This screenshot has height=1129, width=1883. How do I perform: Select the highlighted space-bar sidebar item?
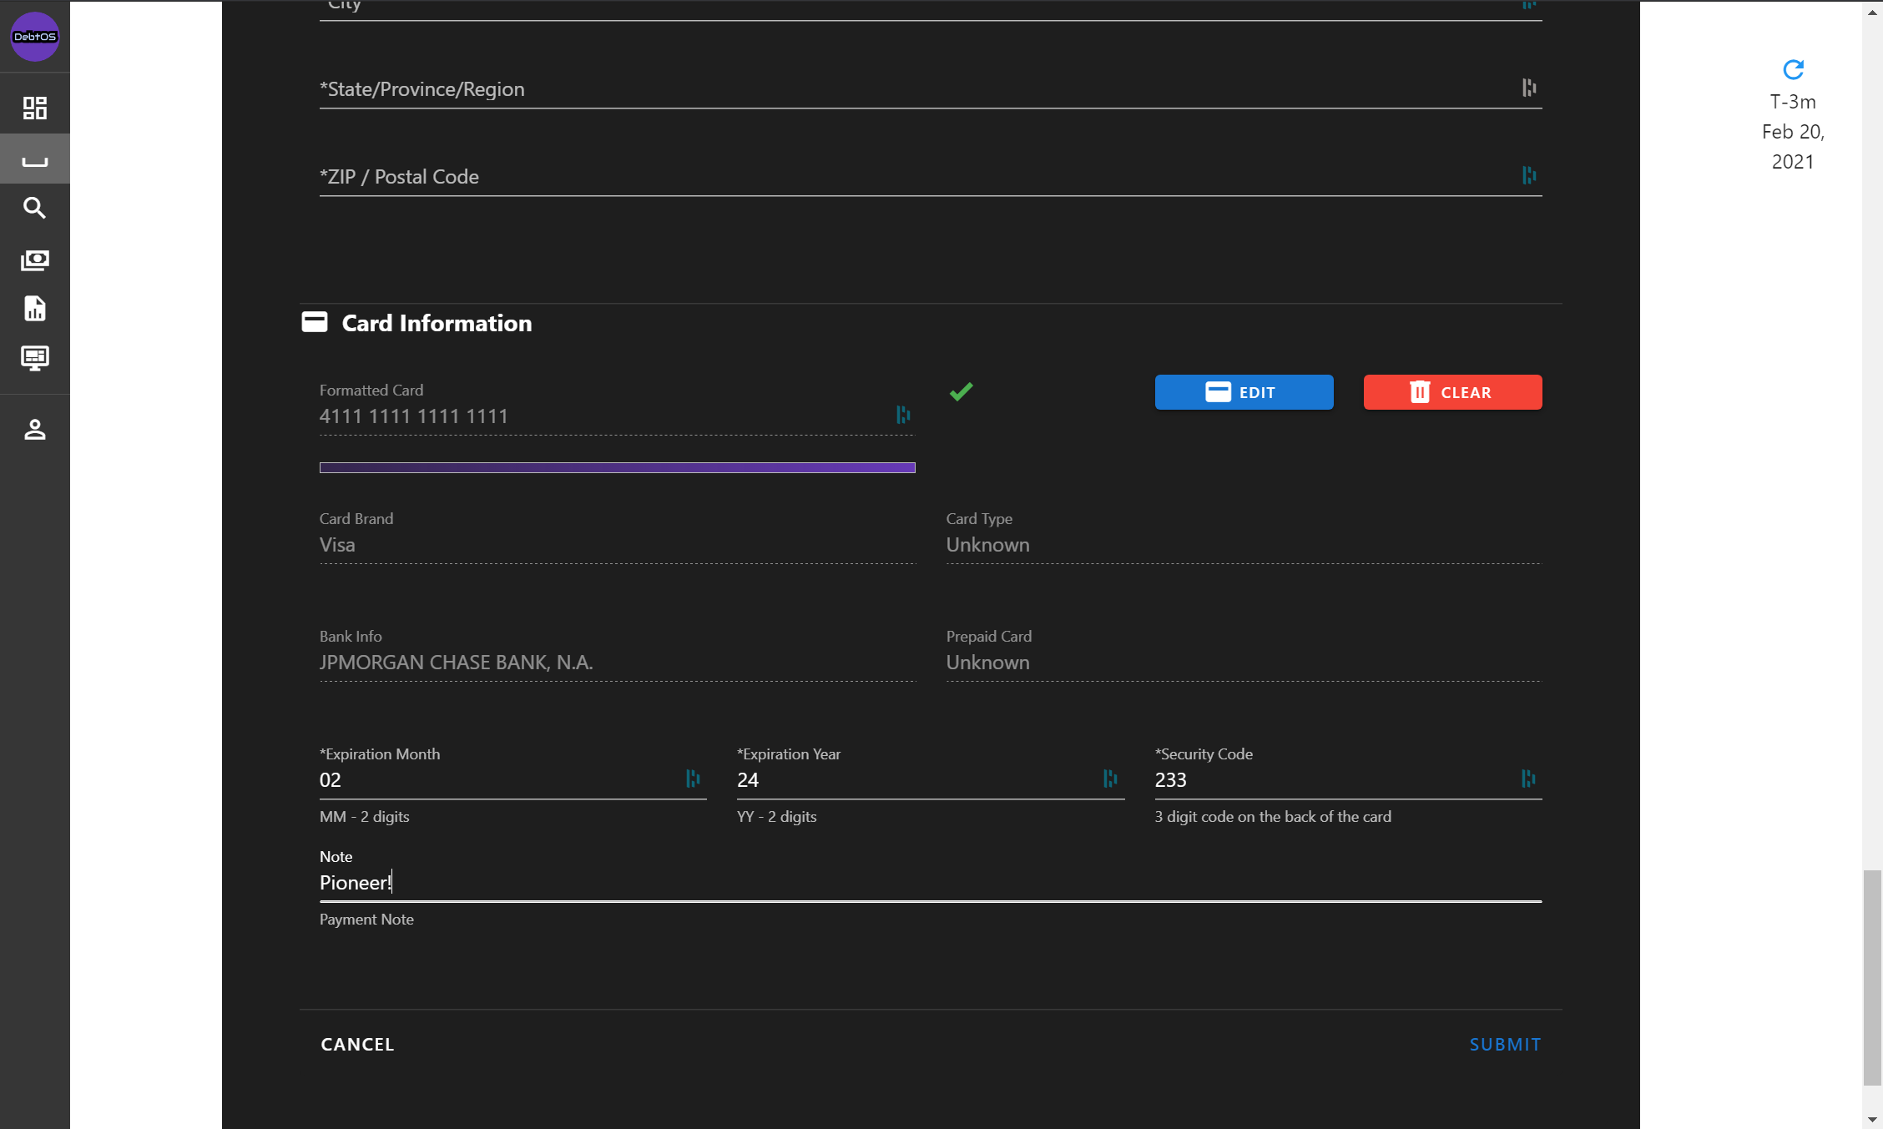[35, 159]
